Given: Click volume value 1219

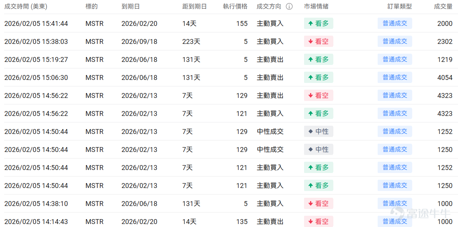Looking at the screenshot, I should pyautogui.click(x=445, y=60).
